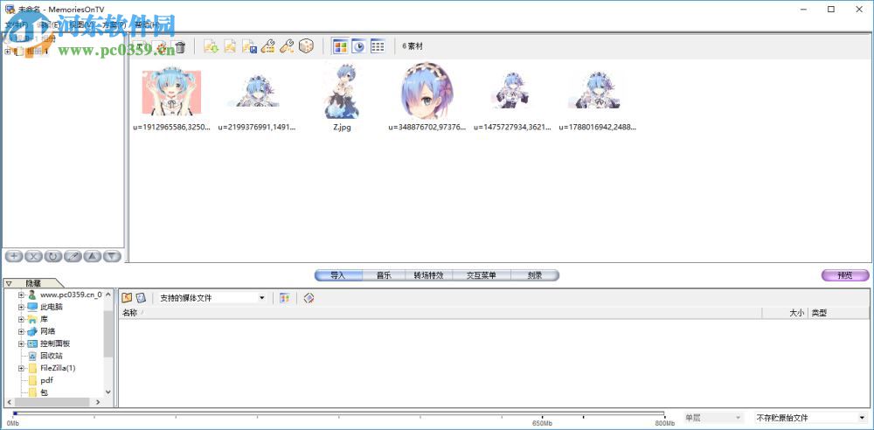This screenshot has height=430, width=874.
Task: Expand the album tree node in top-left panel
Action: [x=7, y=52]
